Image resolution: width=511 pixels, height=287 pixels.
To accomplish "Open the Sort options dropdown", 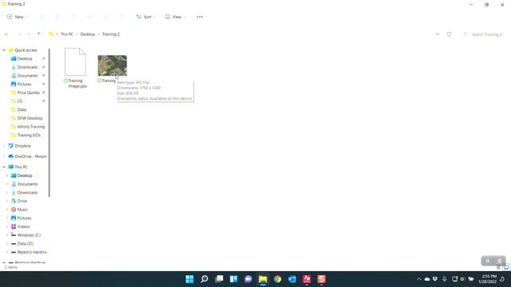I will pos(145,17).
